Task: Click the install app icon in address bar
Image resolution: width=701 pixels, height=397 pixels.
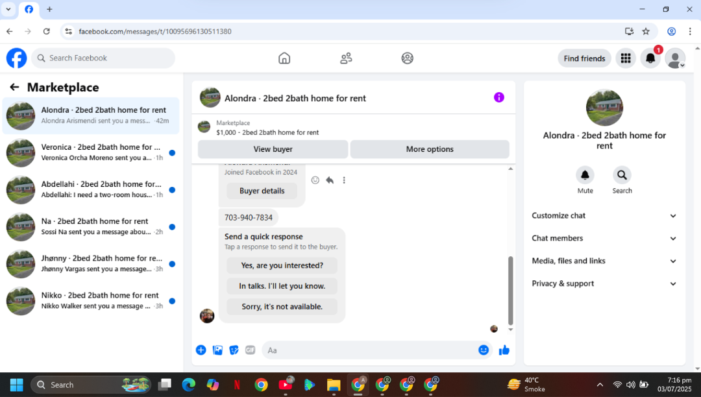Action: 629,31
